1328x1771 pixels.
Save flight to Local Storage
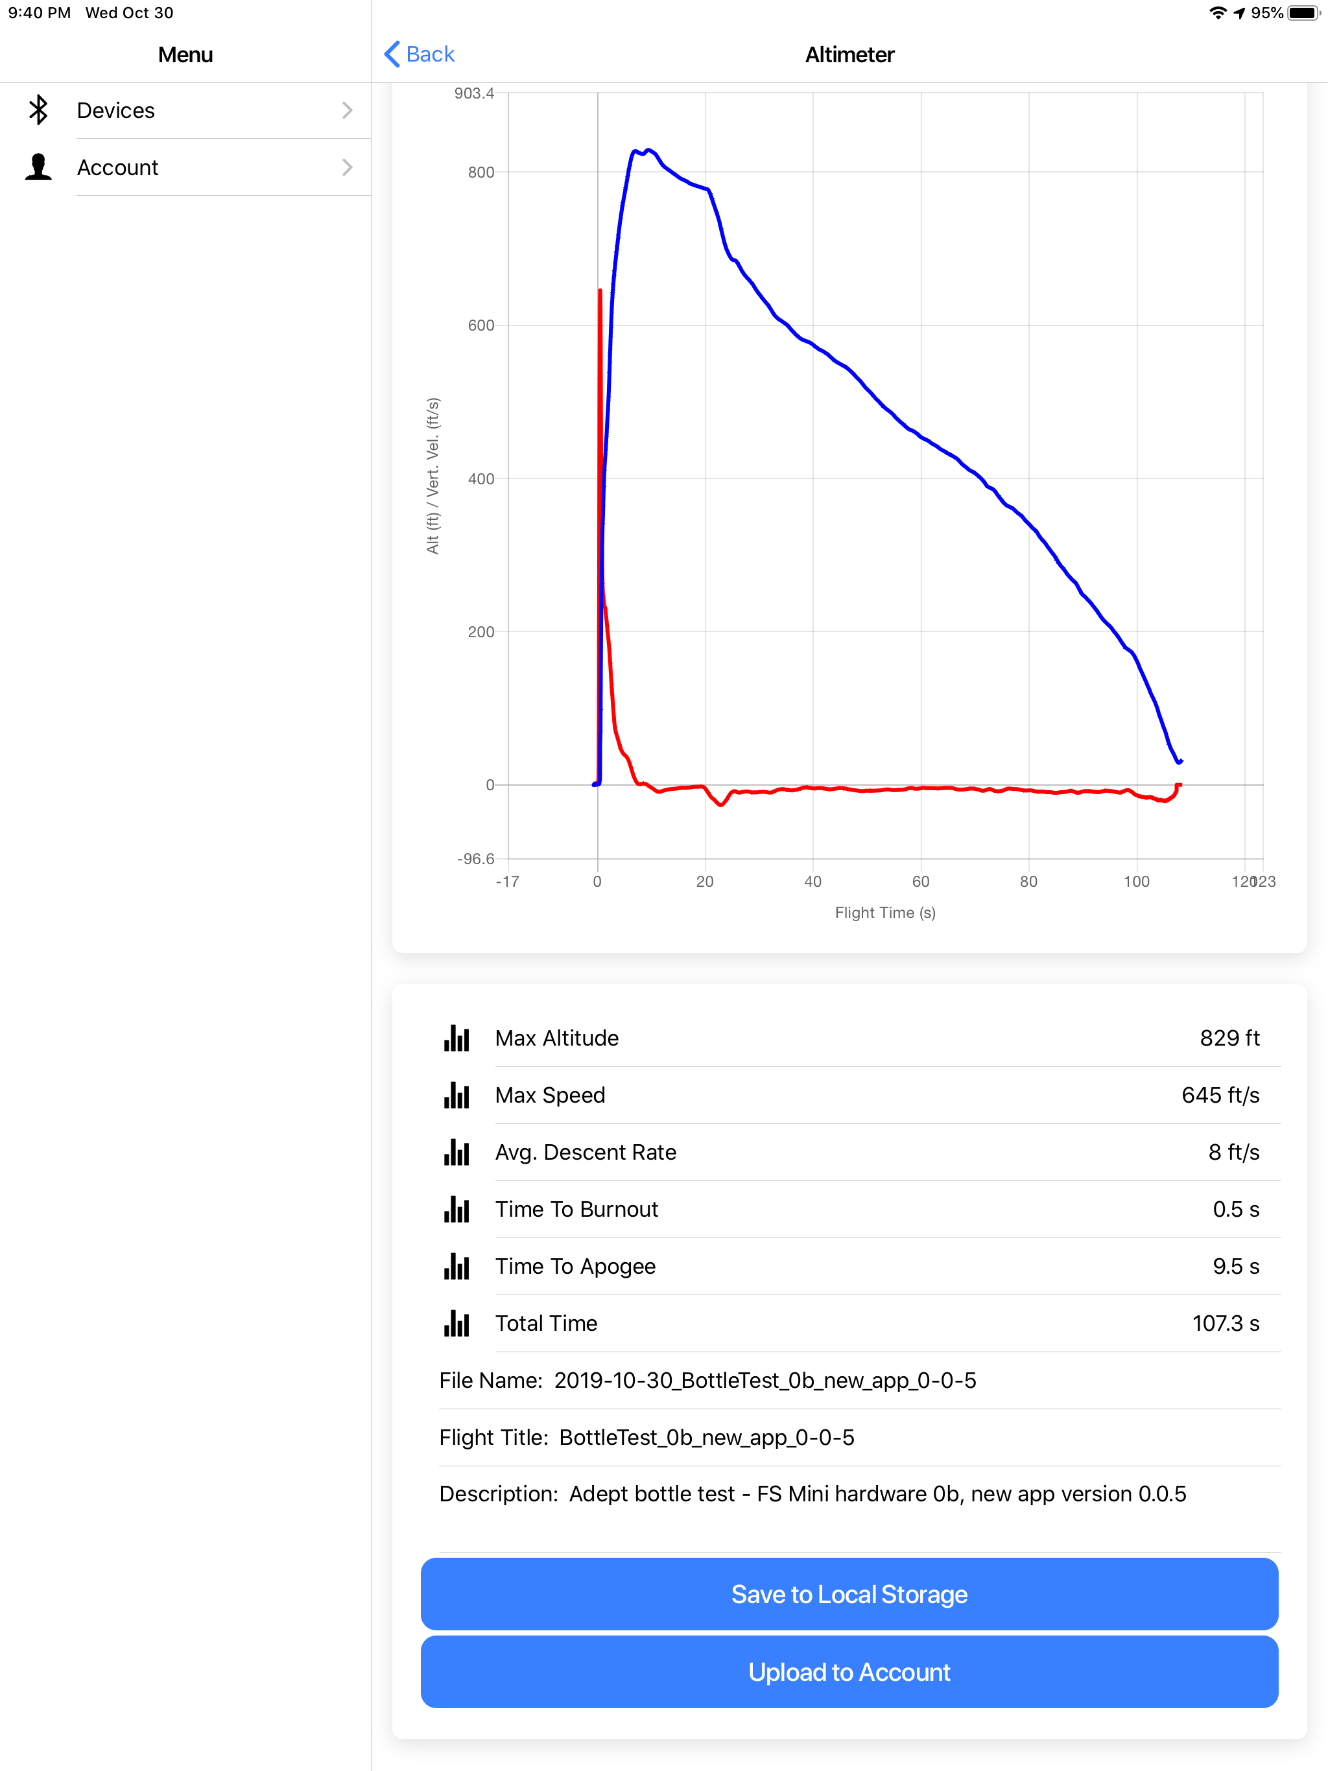[849, 1594]
